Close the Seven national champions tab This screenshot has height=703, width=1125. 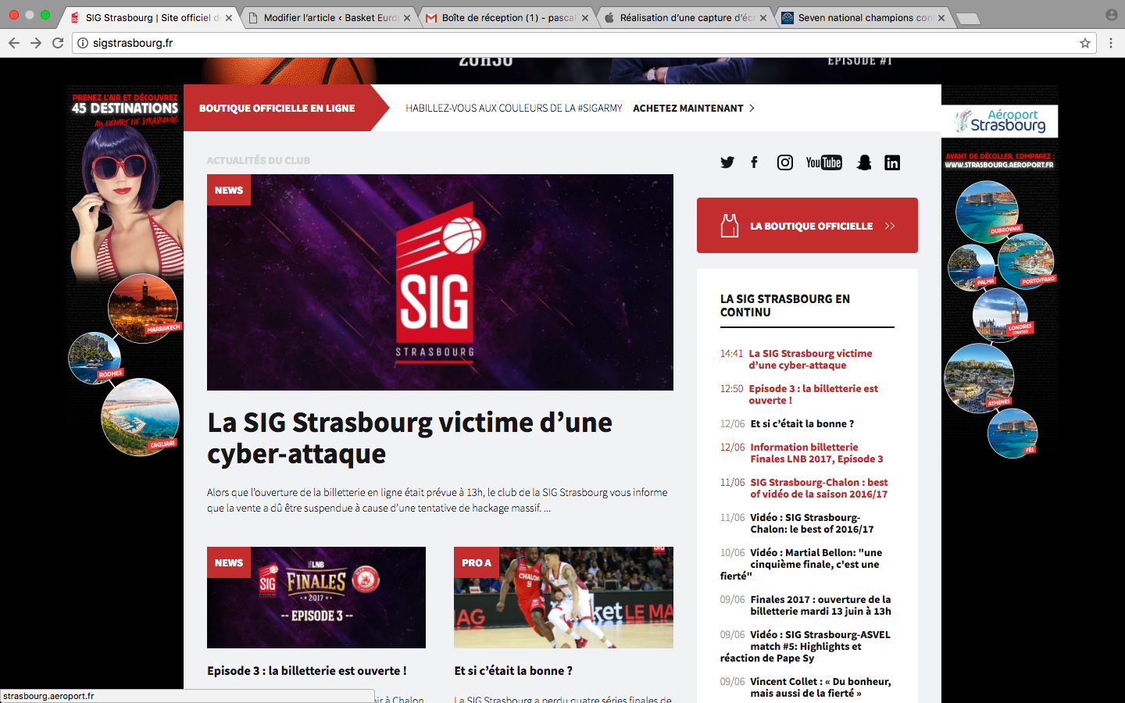[941, 17]
